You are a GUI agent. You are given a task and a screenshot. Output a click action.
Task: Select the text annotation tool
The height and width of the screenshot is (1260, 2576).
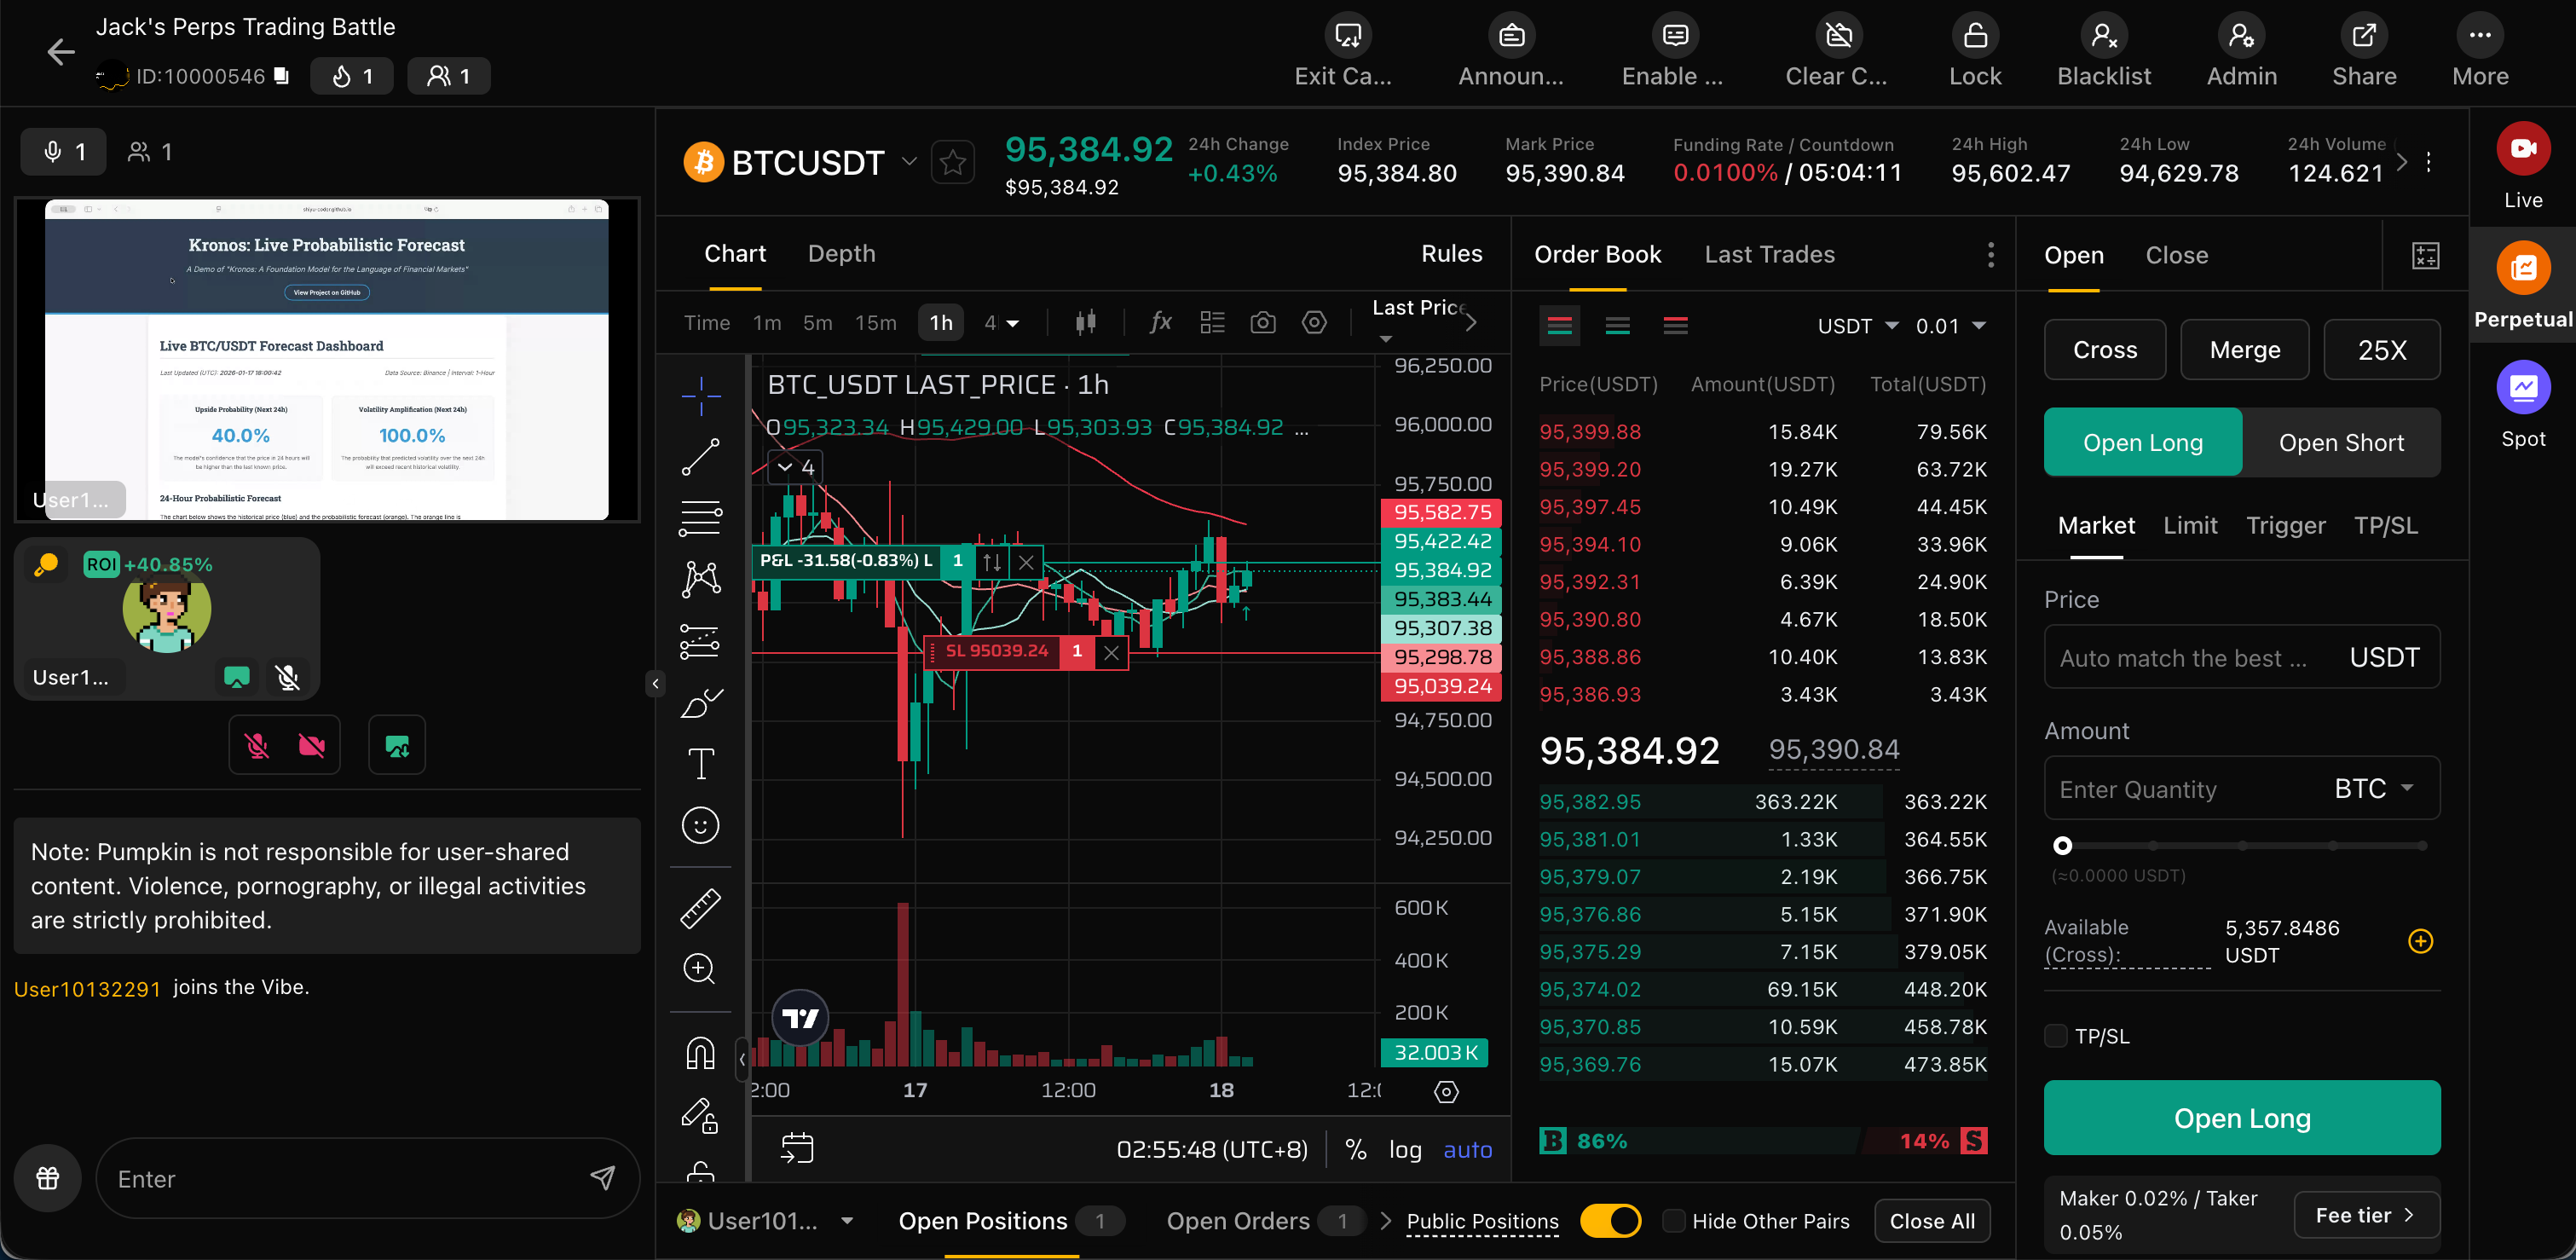click(700, 764)
